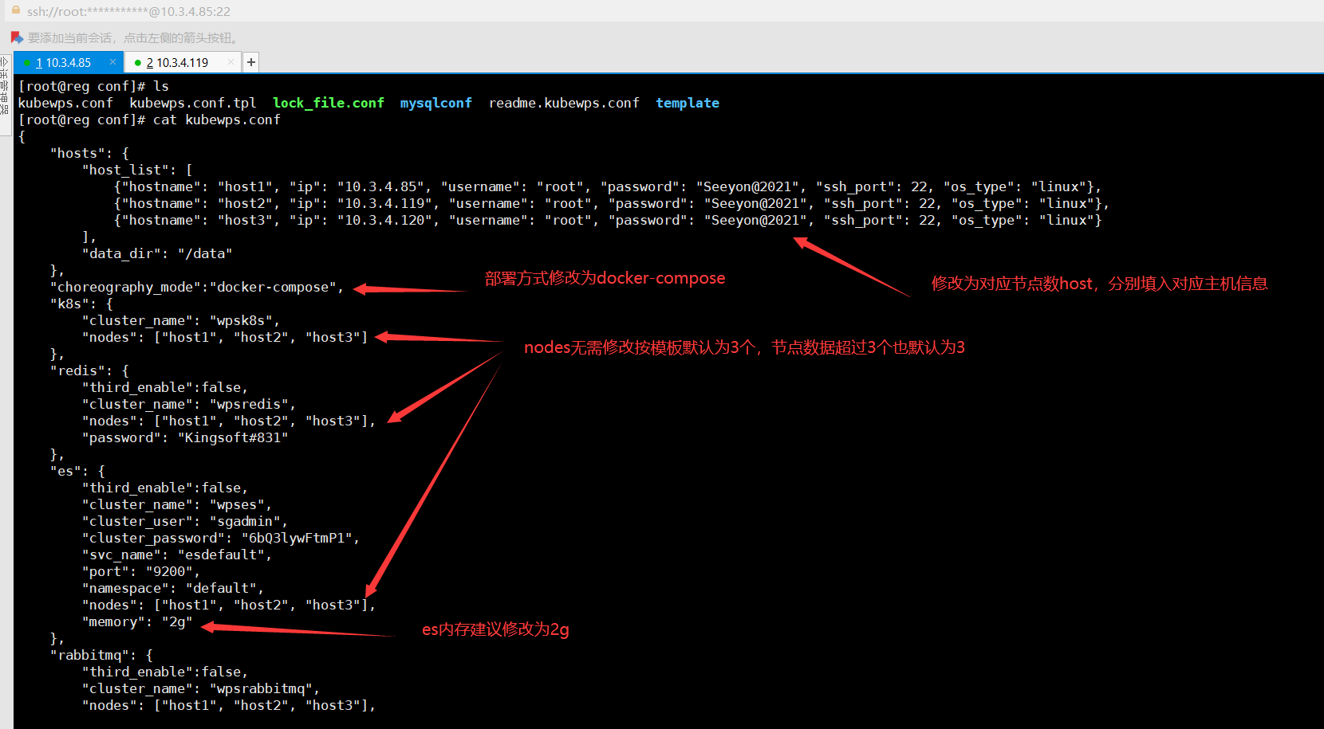Click the "docker-compose" mode value

273,287
